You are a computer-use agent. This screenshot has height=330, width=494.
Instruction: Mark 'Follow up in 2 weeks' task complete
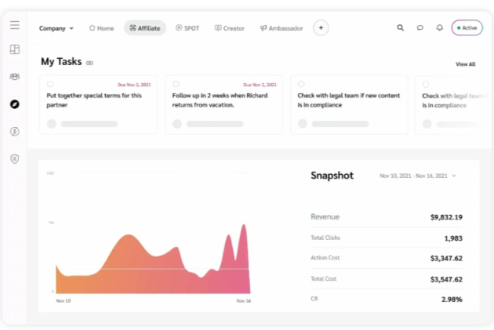[x=176, y=84]
